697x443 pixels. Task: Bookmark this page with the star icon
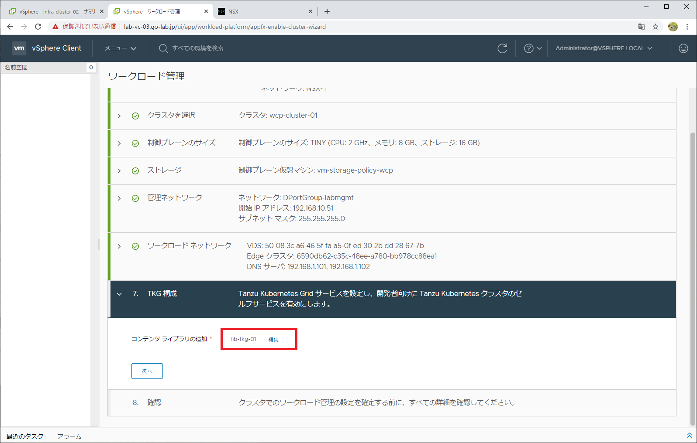[x=656, y=27]
